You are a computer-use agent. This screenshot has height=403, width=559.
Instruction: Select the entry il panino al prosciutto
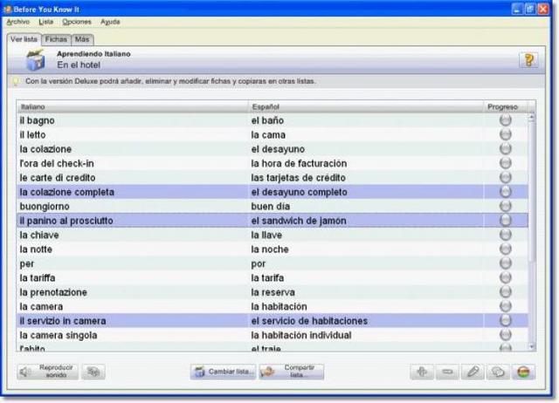click(66, 221)
